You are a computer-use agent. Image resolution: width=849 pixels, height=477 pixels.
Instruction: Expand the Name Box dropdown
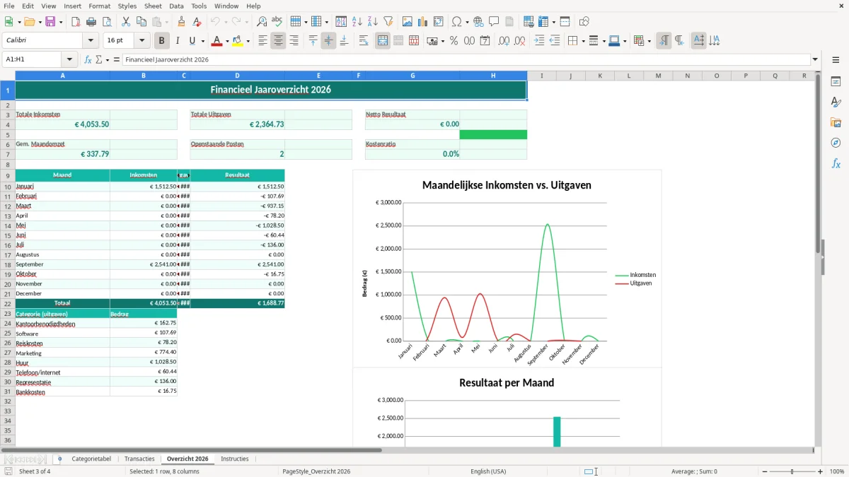pyautogui.click(x=69, y=59)
